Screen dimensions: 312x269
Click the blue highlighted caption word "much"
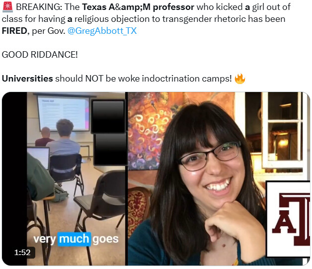[x=74, y=239]
